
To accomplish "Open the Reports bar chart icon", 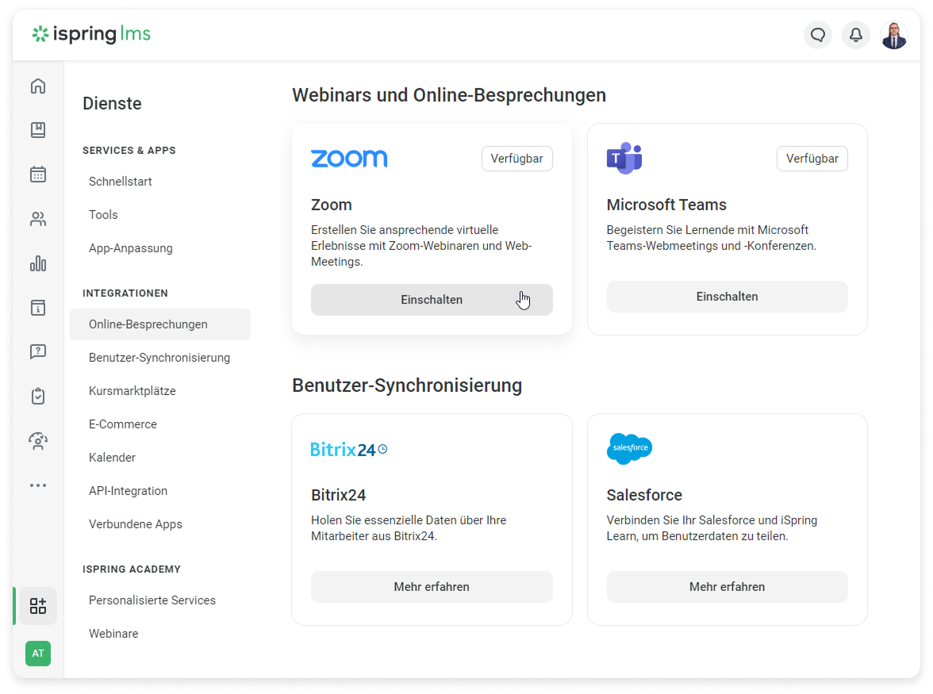I will [x=38, y=263].
